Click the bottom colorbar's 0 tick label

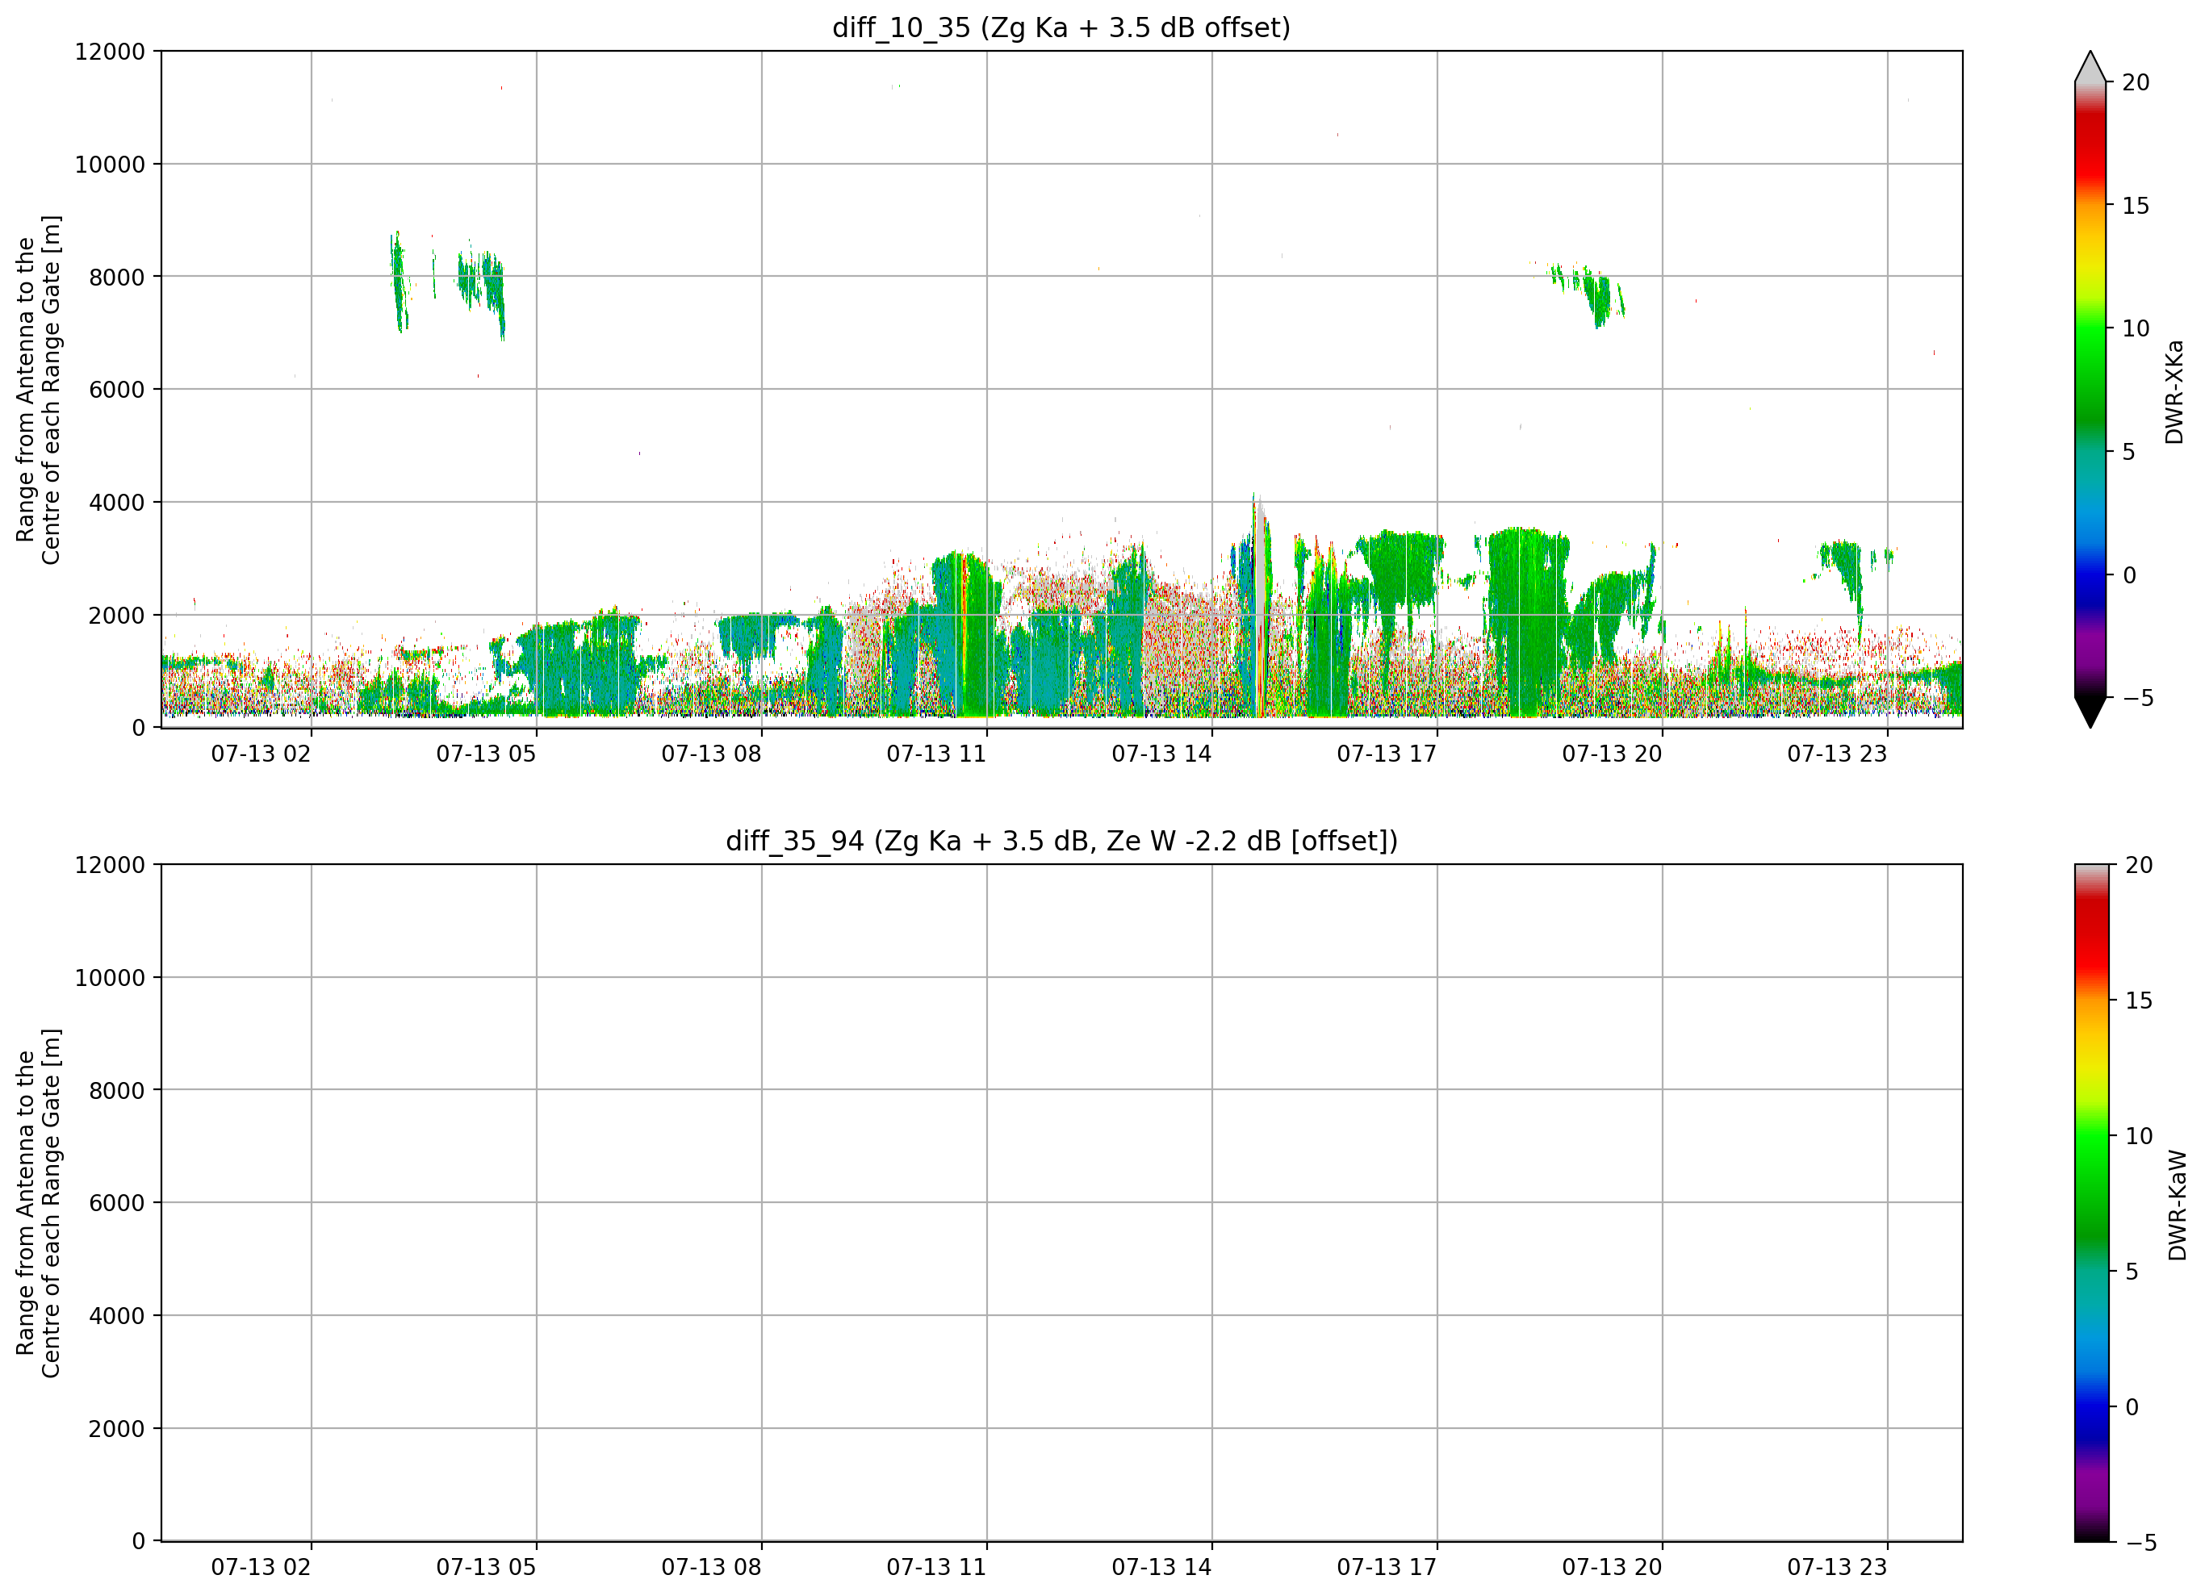pos(2132,1406)
